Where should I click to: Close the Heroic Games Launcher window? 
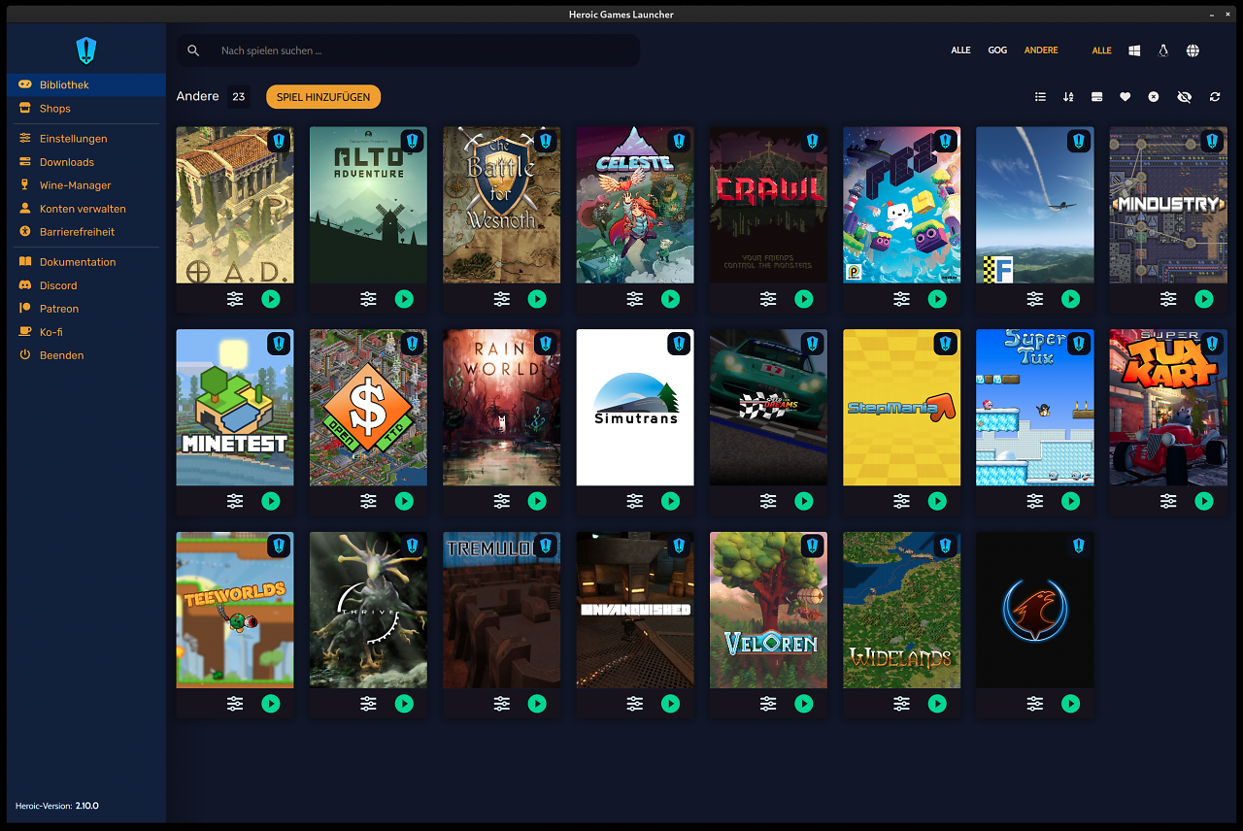click(x=1227, y=15)
